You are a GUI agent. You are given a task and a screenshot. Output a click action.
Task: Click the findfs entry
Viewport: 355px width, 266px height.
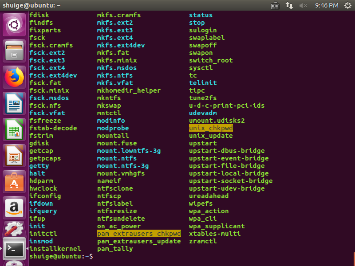click(x=41, y=23)
